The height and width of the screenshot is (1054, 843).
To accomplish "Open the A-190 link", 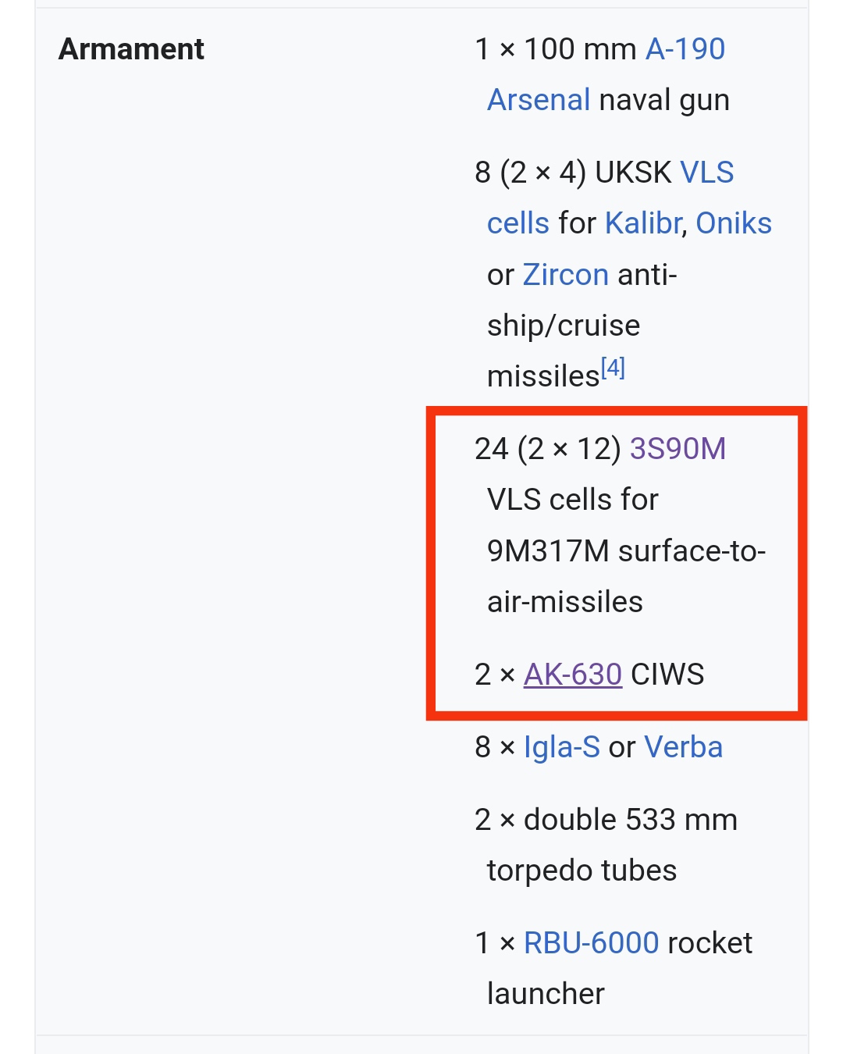I will point(685,49).
